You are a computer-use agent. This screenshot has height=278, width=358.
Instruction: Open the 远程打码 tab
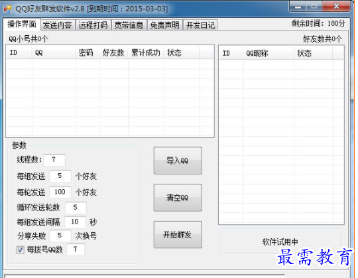[93, 25]
